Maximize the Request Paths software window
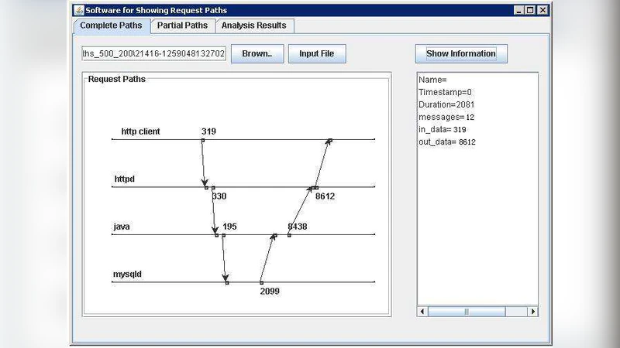This screenshot has width=620, height=348. tap(530, 10)
